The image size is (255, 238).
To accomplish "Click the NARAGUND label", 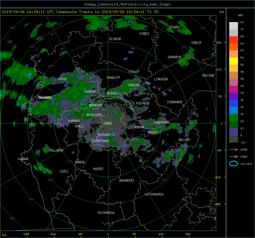I will coord(96,105).
